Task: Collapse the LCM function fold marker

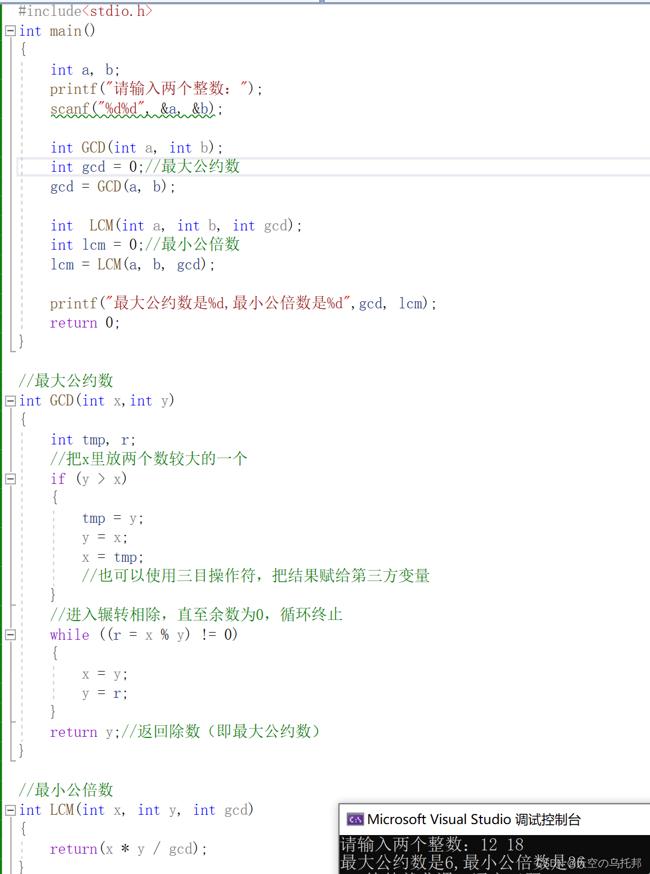Action: (x=10, y=810)
